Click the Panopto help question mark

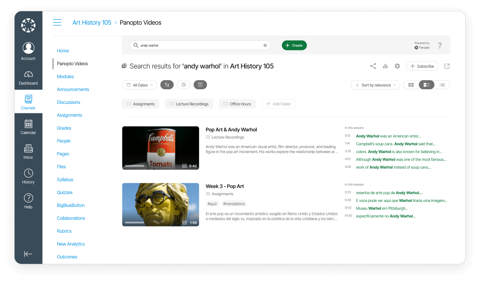coord(439,45)
